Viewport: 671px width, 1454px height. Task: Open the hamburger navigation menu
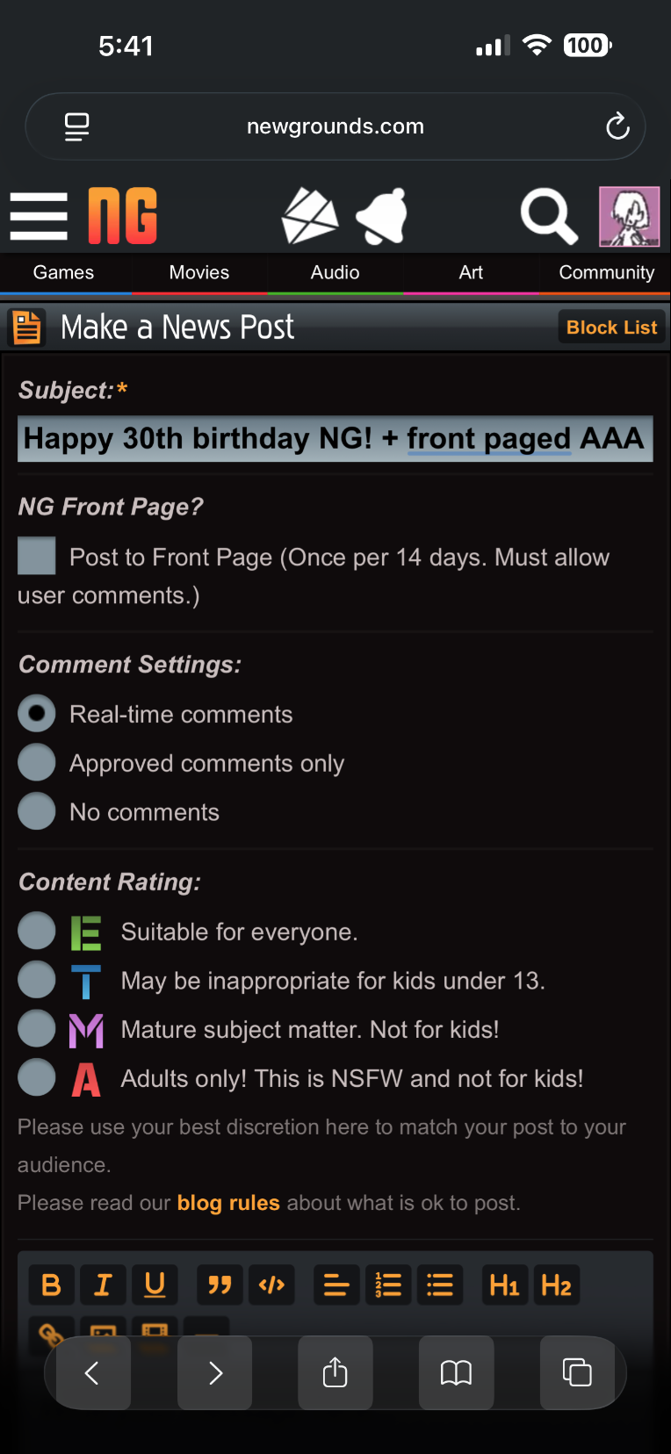[x=39, y=216]
